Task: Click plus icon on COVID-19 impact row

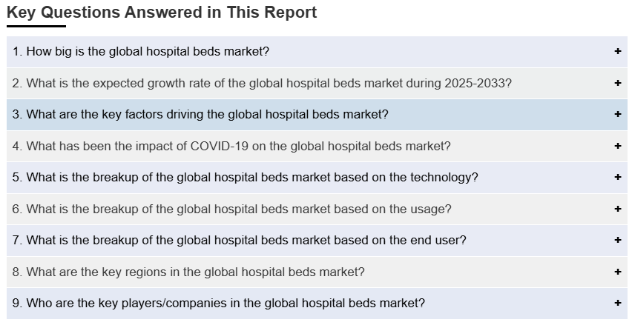Action: [x=617, y=146]
